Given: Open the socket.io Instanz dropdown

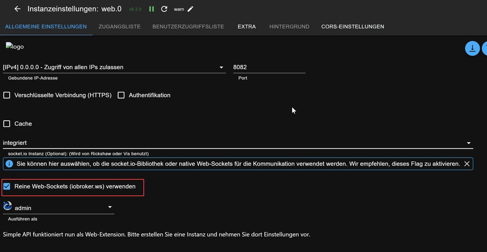Looking at the screenshot, I should point(238,143).
